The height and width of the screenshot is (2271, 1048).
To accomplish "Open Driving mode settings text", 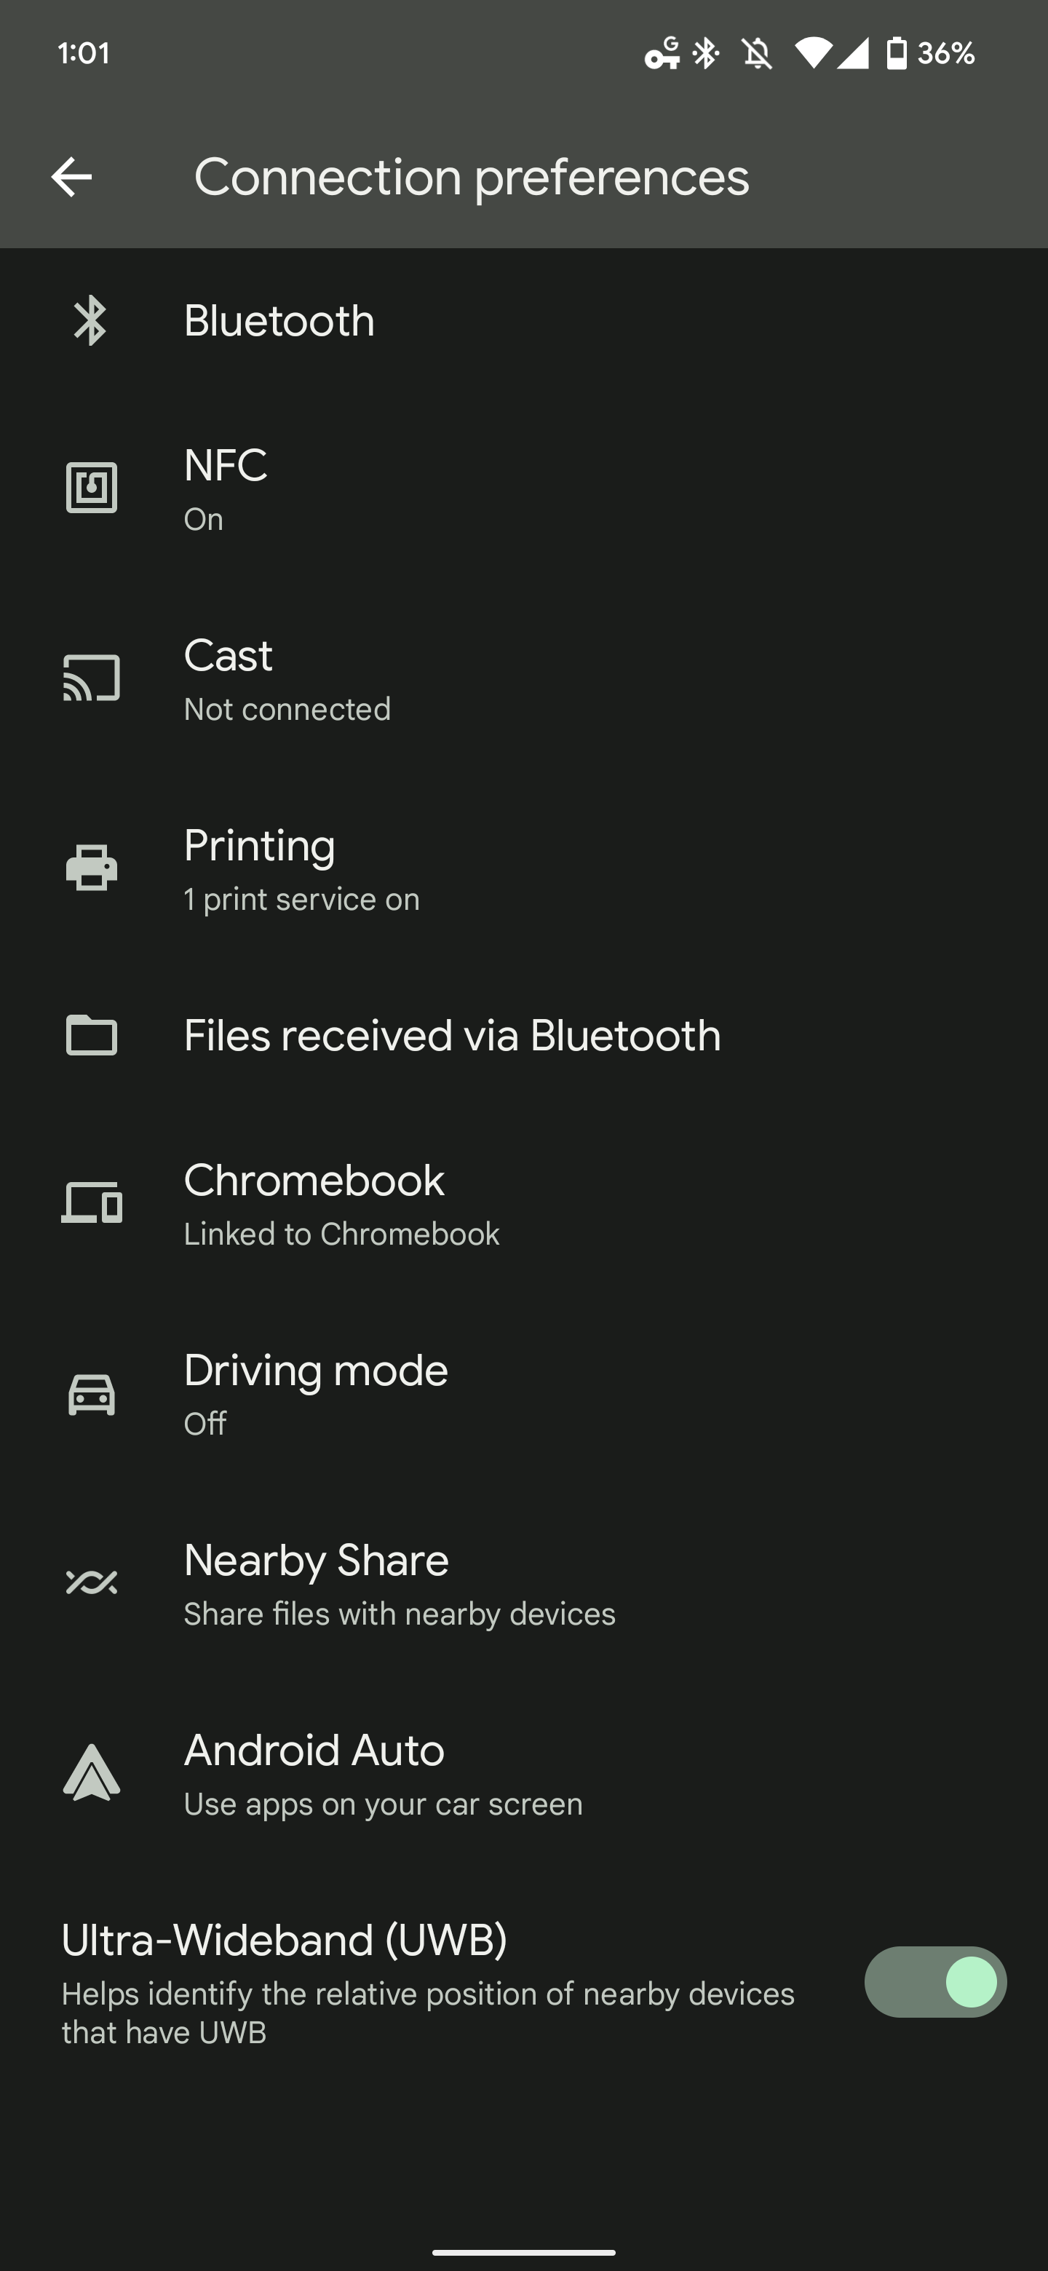I will tap(316, 1372).
